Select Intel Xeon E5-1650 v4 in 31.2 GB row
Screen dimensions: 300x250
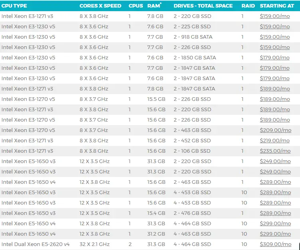(x=28, y=234)
